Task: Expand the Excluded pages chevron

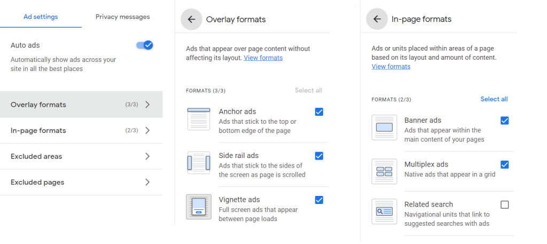Action: [147, 182]
